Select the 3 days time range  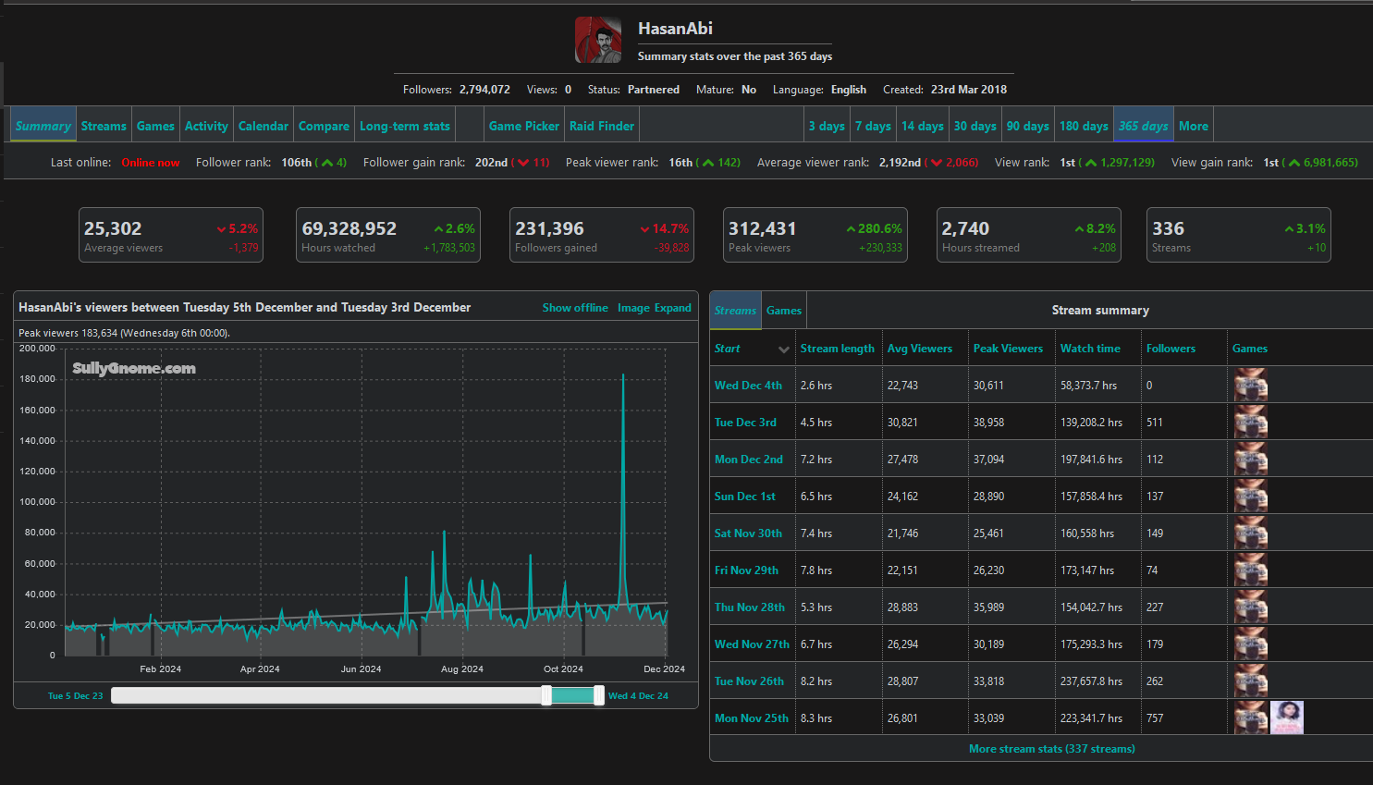pyautogui.click(x=827, y=126)
